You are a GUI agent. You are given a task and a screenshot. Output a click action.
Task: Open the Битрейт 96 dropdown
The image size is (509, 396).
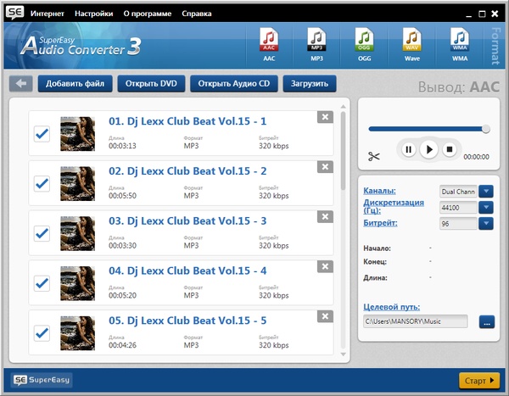point(486,223)
